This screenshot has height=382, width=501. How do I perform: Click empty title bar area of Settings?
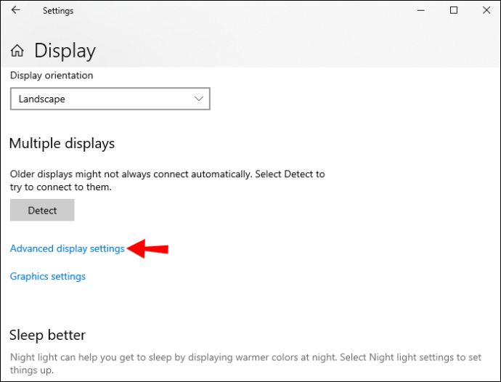243,10
